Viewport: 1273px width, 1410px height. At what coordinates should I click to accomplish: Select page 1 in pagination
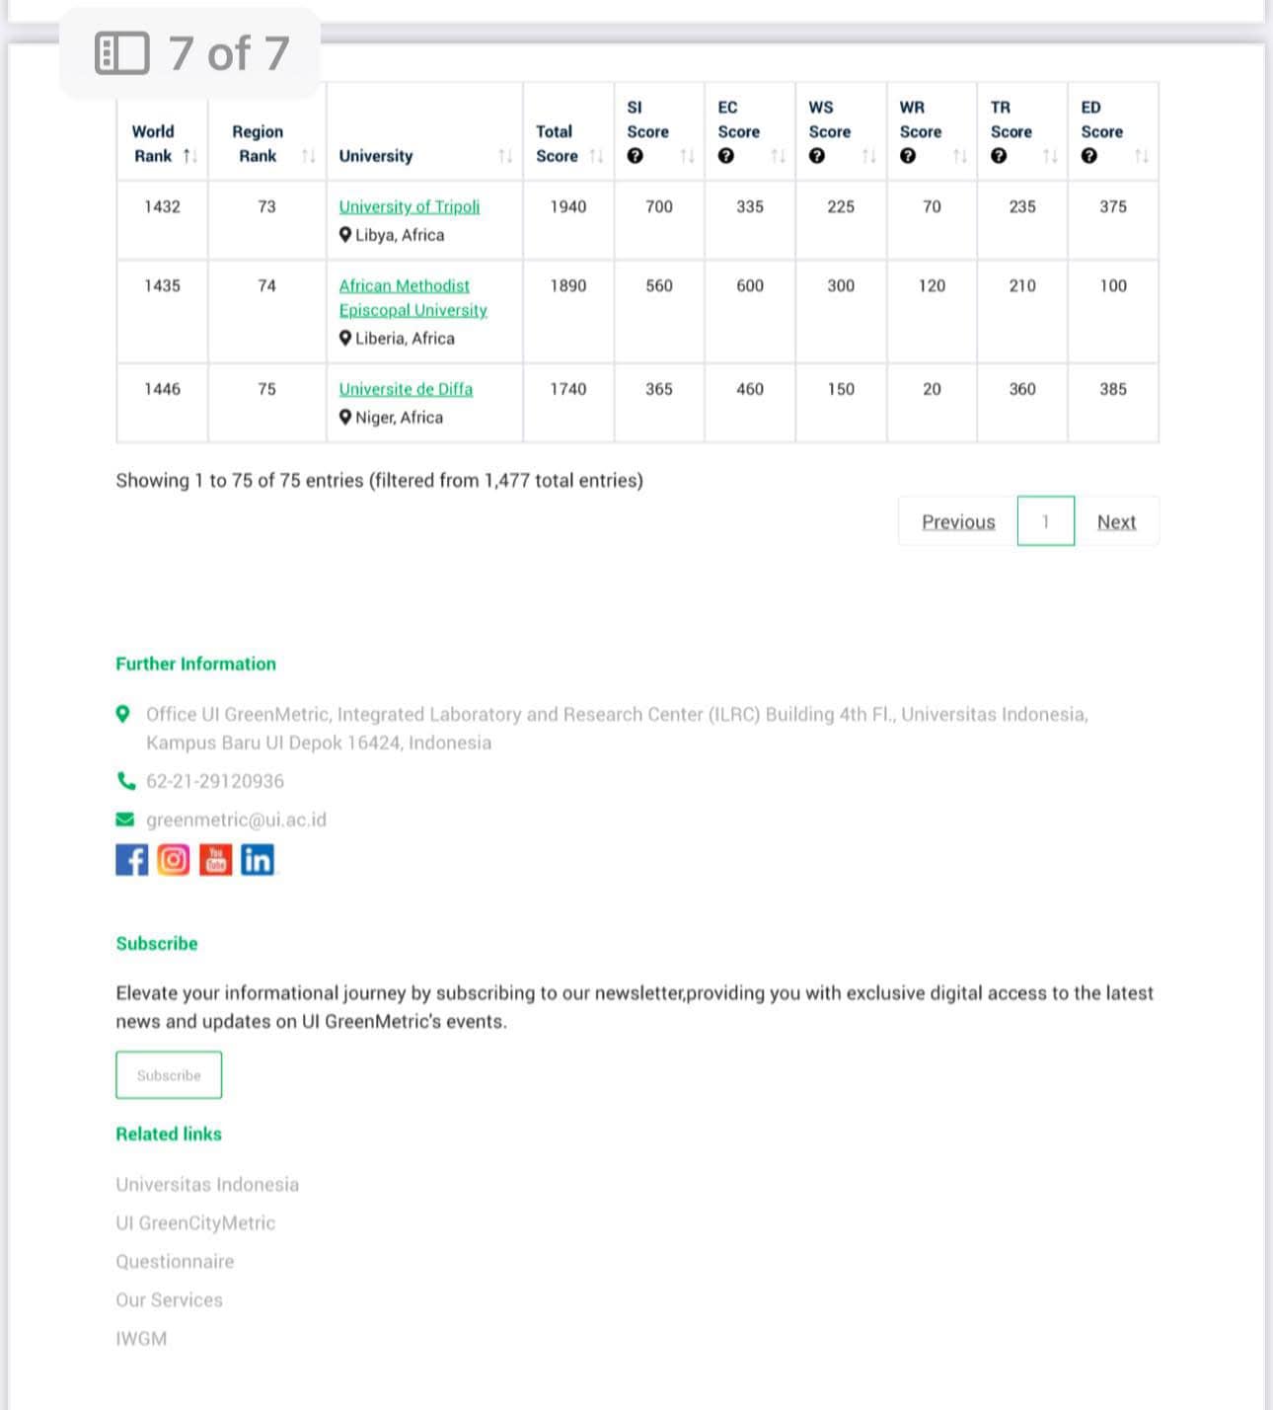point(1045,521)
